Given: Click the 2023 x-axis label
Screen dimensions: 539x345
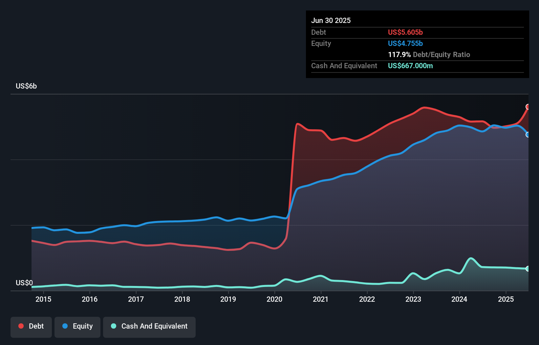Looking at the screenshot, I should click(x=413, y=299).
